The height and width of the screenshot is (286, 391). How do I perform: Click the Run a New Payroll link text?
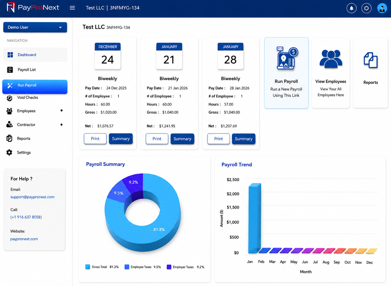[286, 92]
